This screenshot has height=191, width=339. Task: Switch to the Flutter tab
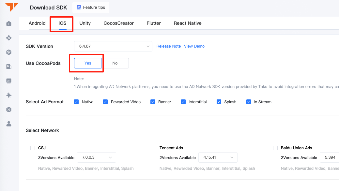[x=154, y=23]
